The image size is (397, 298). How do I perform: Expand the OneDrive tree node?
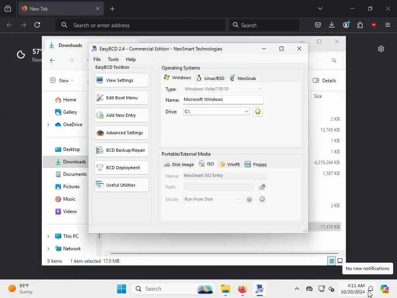[x=48, y=125]
